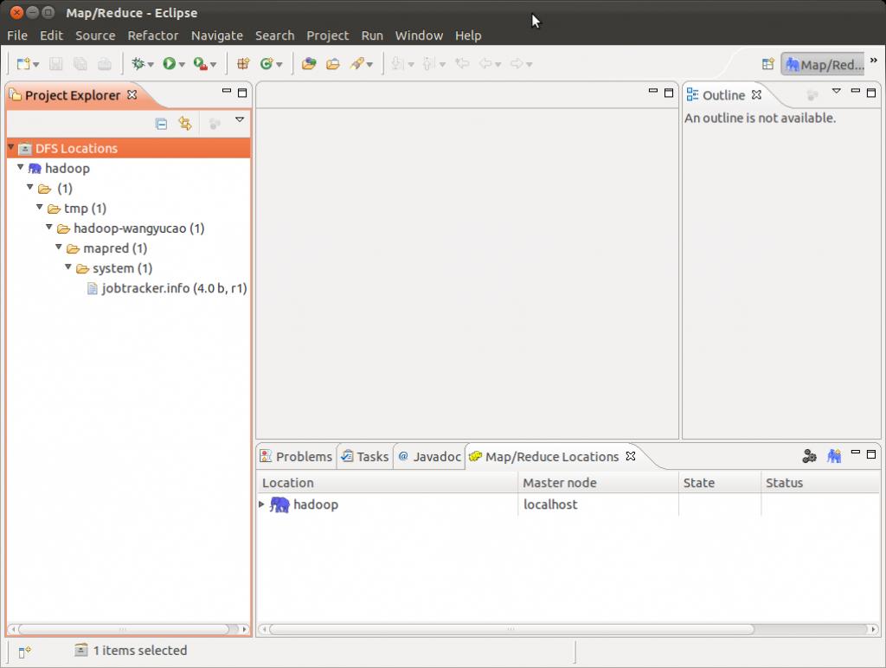Click the New wizard toolbar icon
886x668 pixels.
tap(23, 64)
